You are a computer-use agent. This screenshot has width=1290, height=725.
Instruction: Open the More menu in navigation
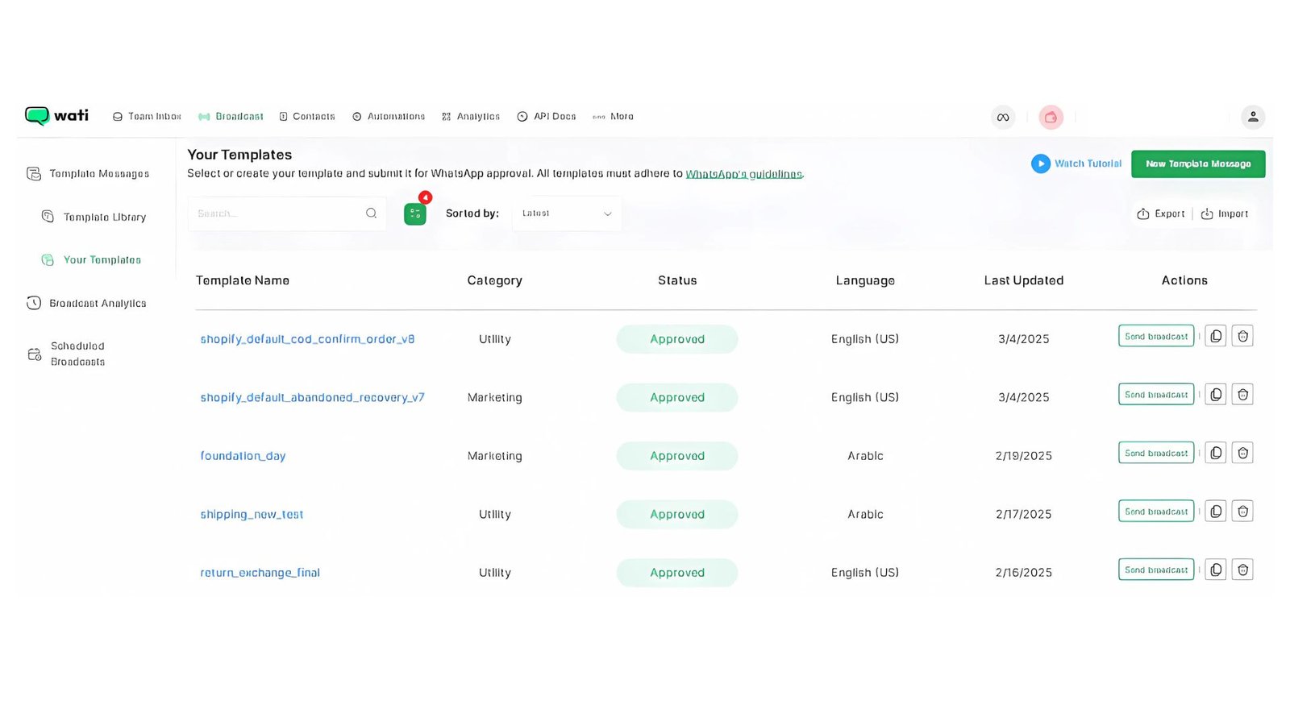pyautogui.click(x=614, y=117)
